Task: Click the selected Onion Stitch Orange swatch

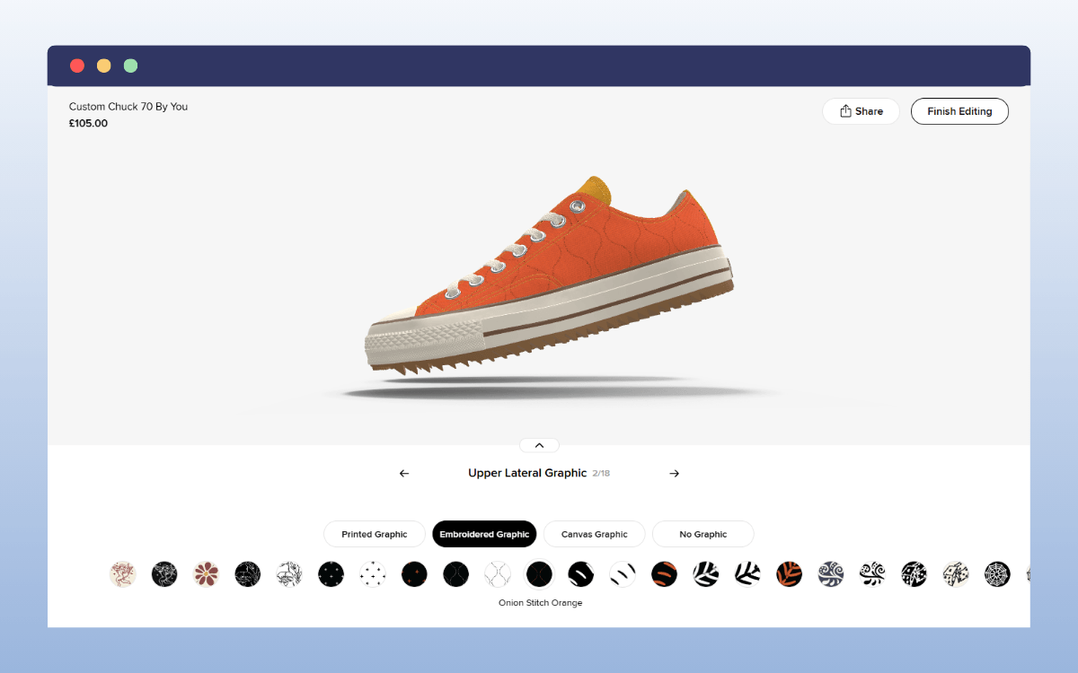Action: 539,574
